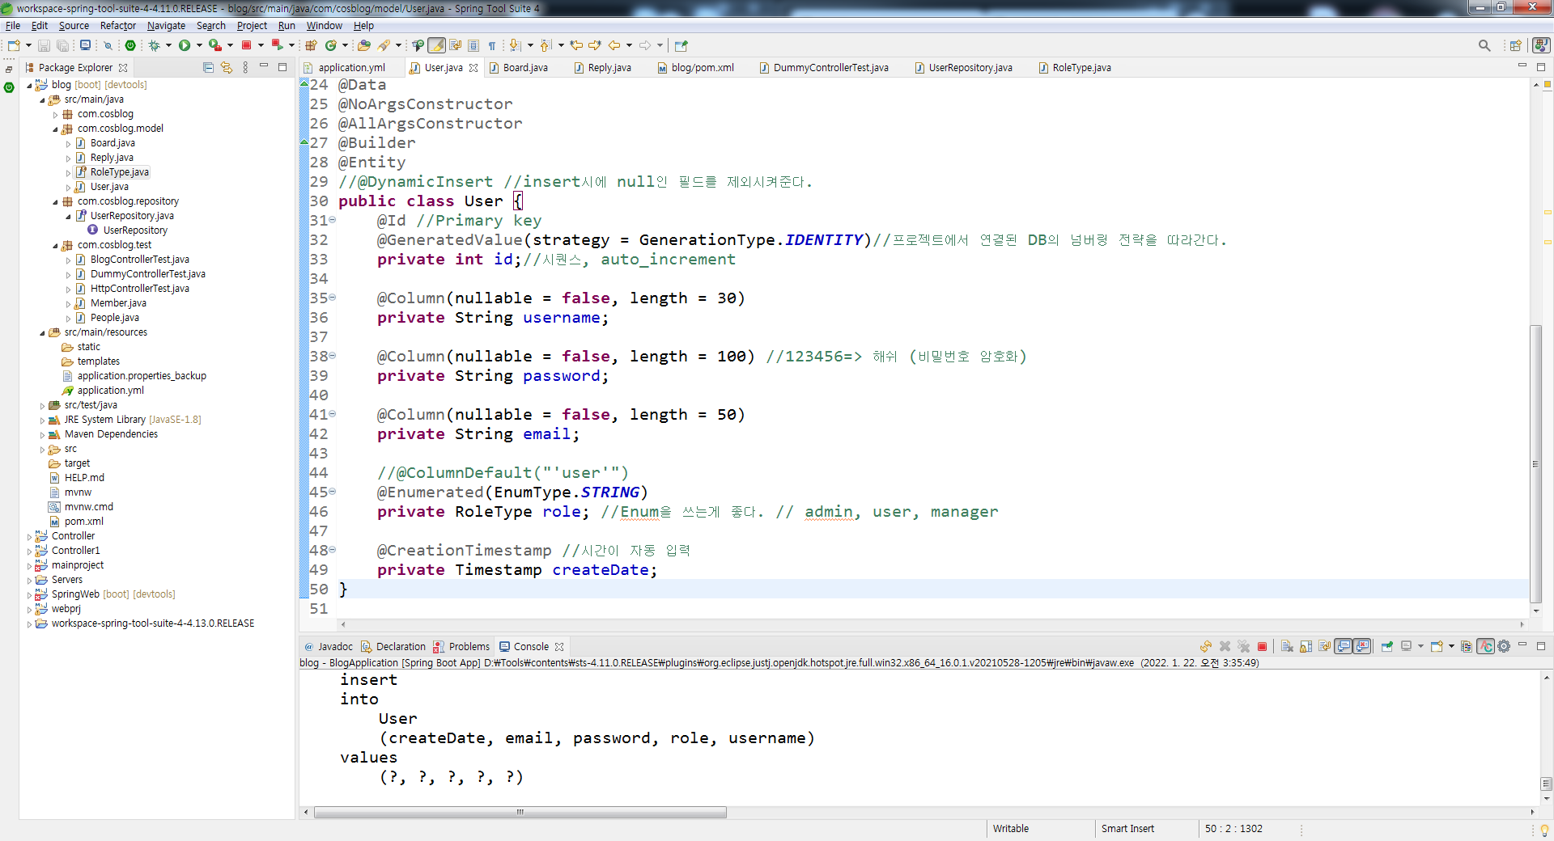The image size is (1554, 841).
Task: Open the Run dropdown arrow in toolbar
Action: click(199, 45)
